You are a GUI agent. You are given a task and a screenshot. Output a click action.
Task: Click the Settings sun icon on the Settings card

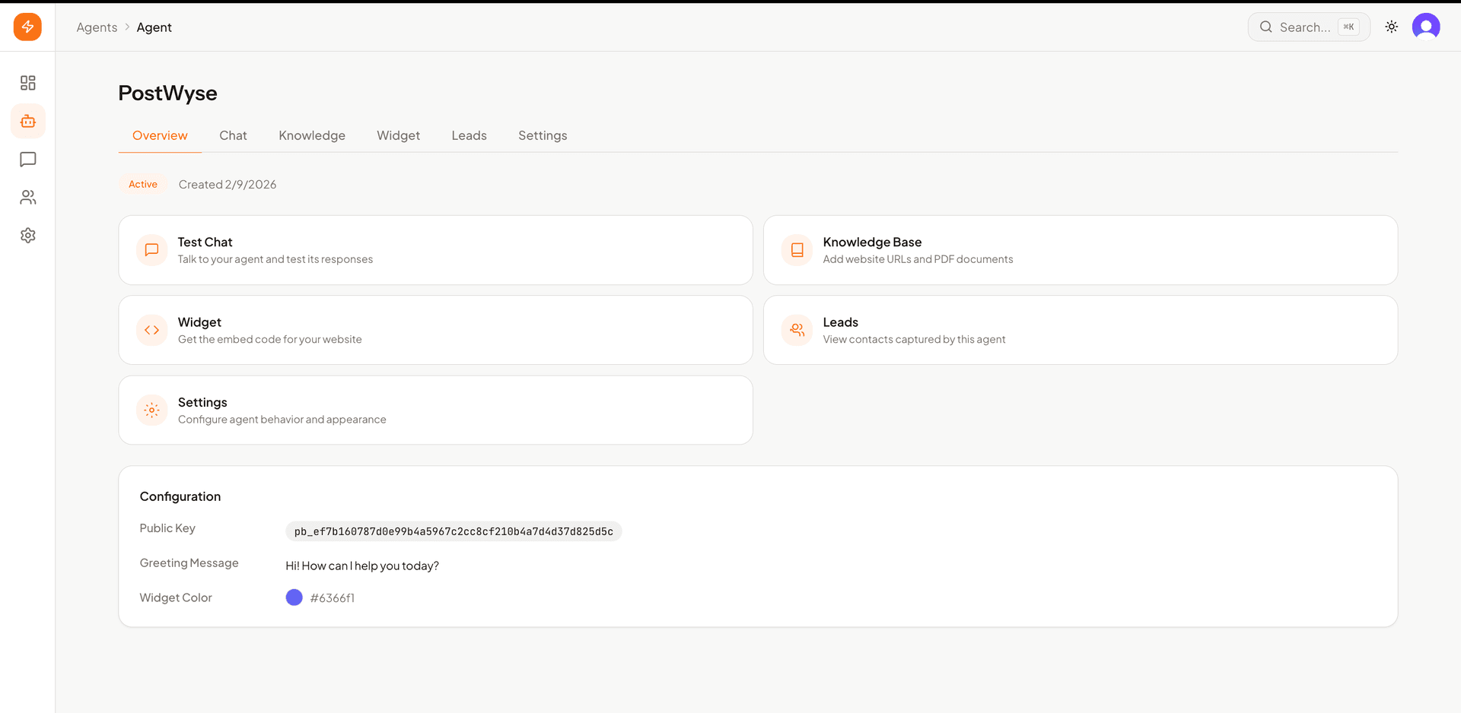click(x=151, y=410)
